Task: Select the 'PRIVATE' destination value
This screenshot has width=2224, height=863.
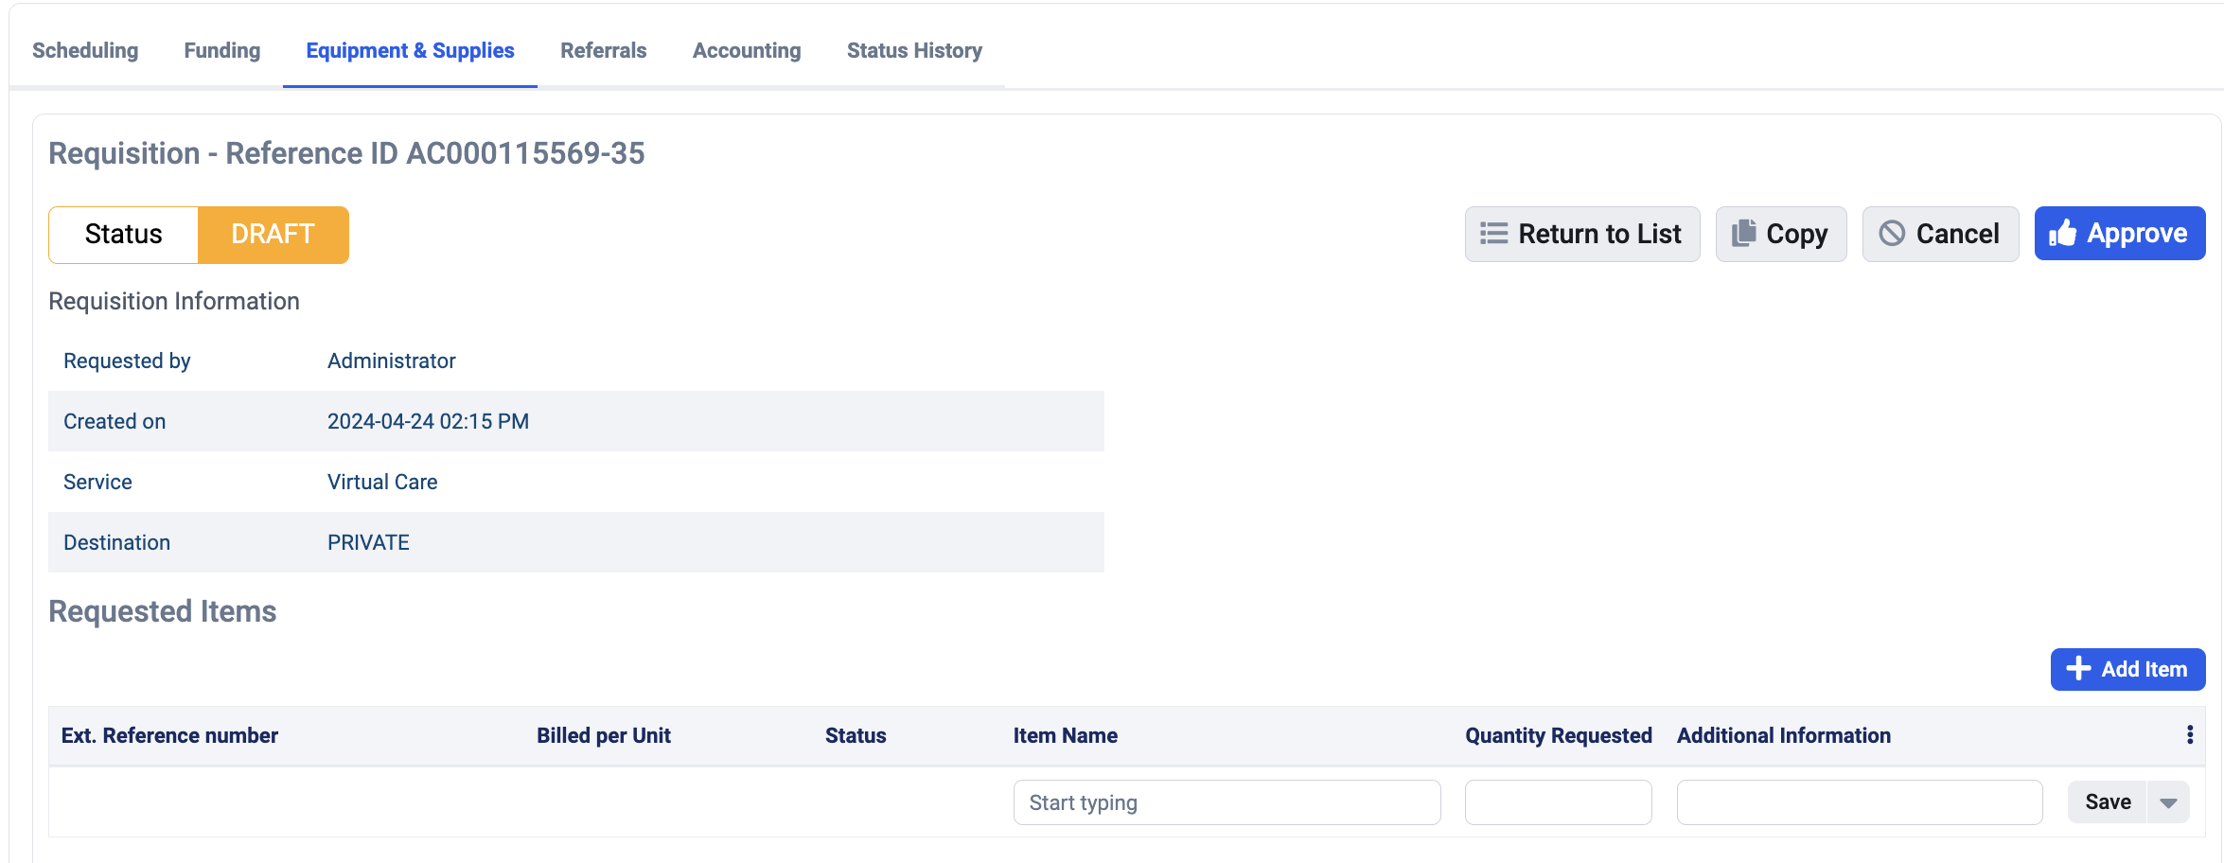Action: (368, 542)
